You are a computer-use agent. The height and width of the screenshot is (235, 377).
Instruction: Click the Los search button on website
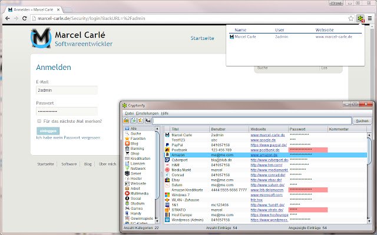(324, 68)
